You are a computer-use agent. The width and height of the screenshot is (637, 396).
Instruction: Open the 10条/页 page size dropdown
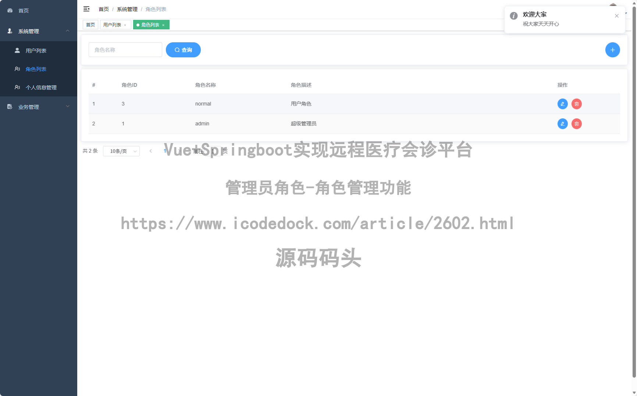click(x=121, y=151)
